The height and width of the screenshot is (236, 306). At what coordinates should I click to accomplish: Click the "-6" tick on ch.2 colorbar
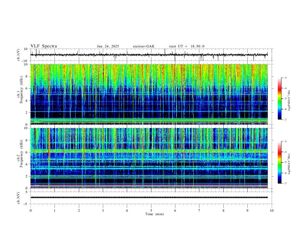(x=285, y=173)
